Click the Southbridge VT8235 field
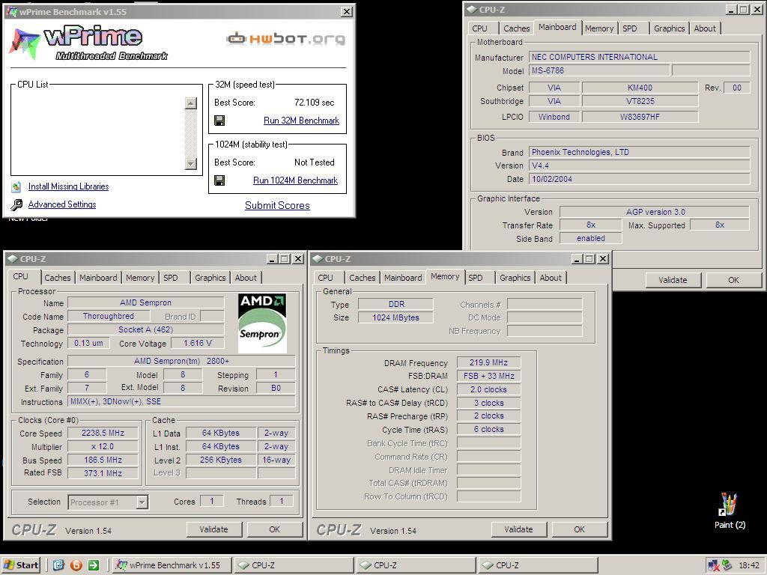 click(640, 101)
